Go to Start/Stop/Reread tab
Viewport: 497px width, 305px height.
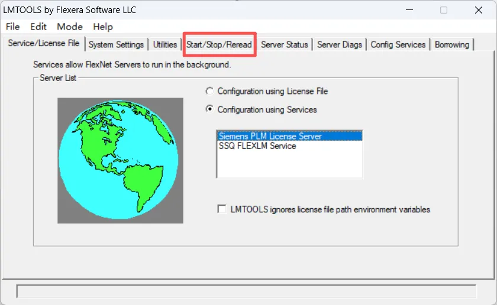[x=219, y=45]
